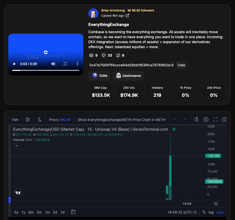Seek along the video progress bar
The image size is (235, 220).
46,70
